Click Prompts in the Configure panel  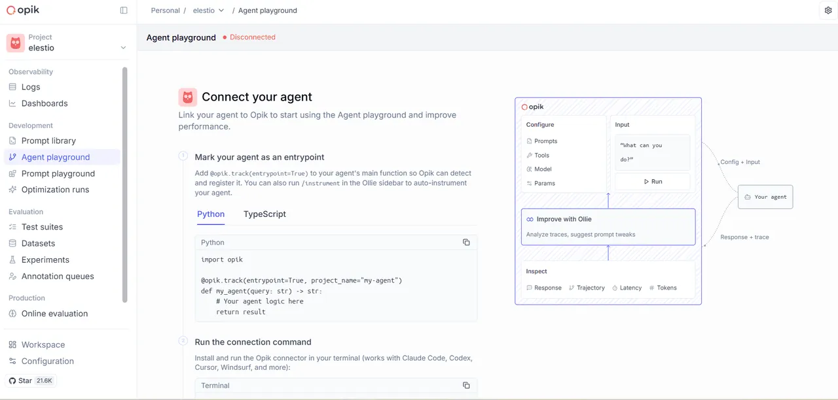point(542,141)
